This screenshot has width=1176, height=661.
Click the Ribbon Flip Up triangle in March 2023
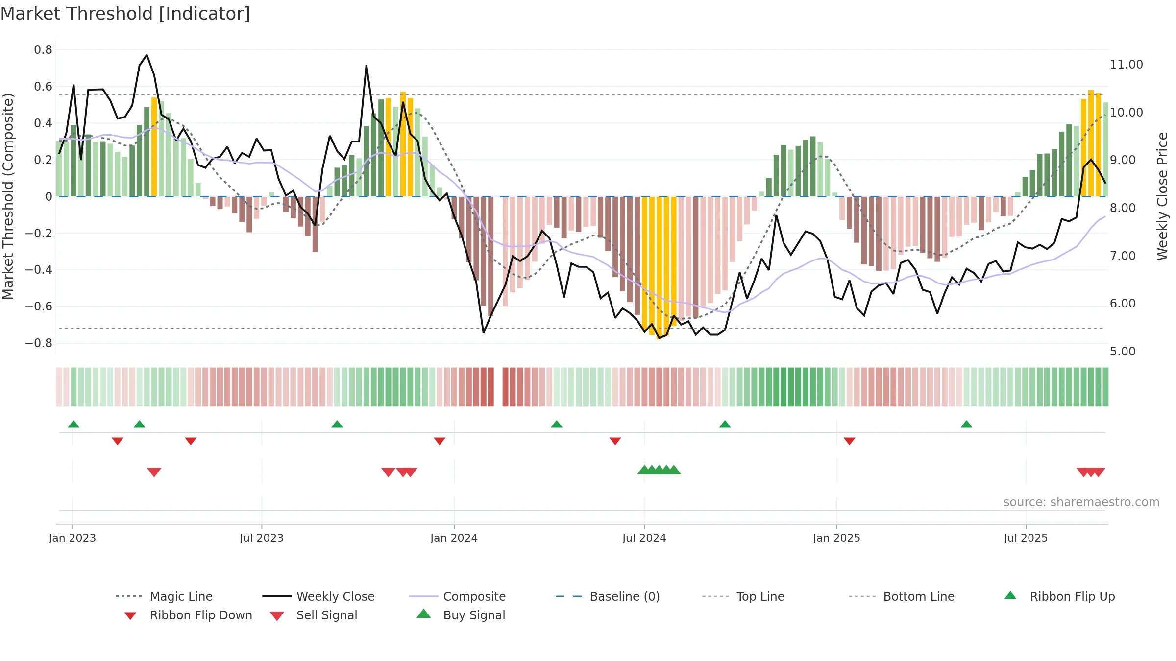point(140,424)
